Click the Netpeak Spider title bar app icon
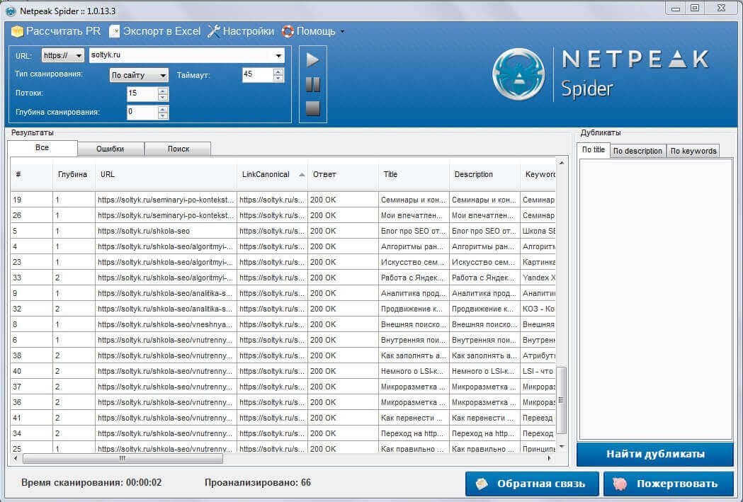This screenshot has height=502, width=743. pos(11,11)
